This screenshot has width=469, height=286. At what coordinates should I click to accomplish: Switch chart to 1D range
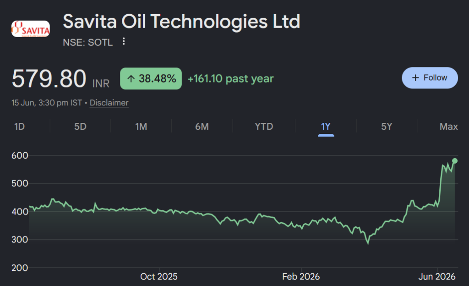tap(19, 126)
